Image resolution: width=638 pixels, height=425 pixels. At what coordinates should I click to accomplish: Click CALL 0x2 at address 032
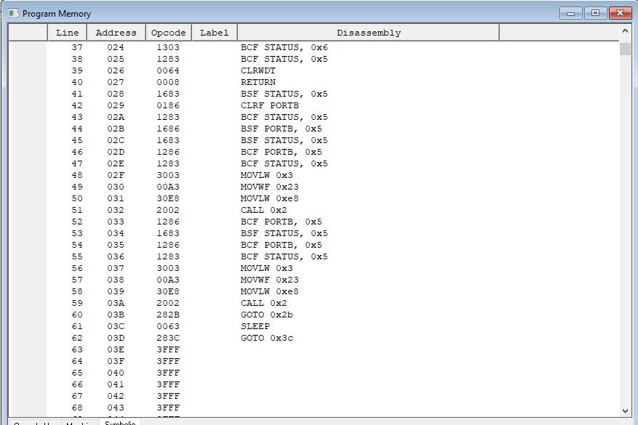(263, 210)
